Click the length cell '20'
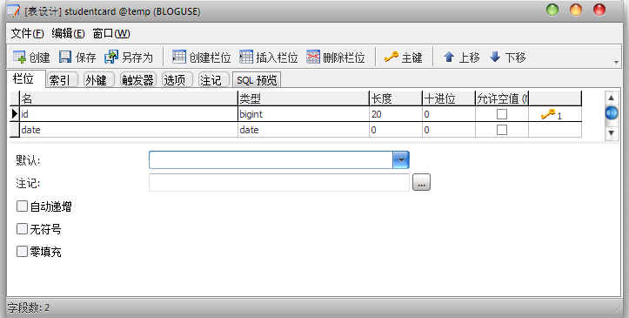The image size is (629, 318). coord(396,114)
